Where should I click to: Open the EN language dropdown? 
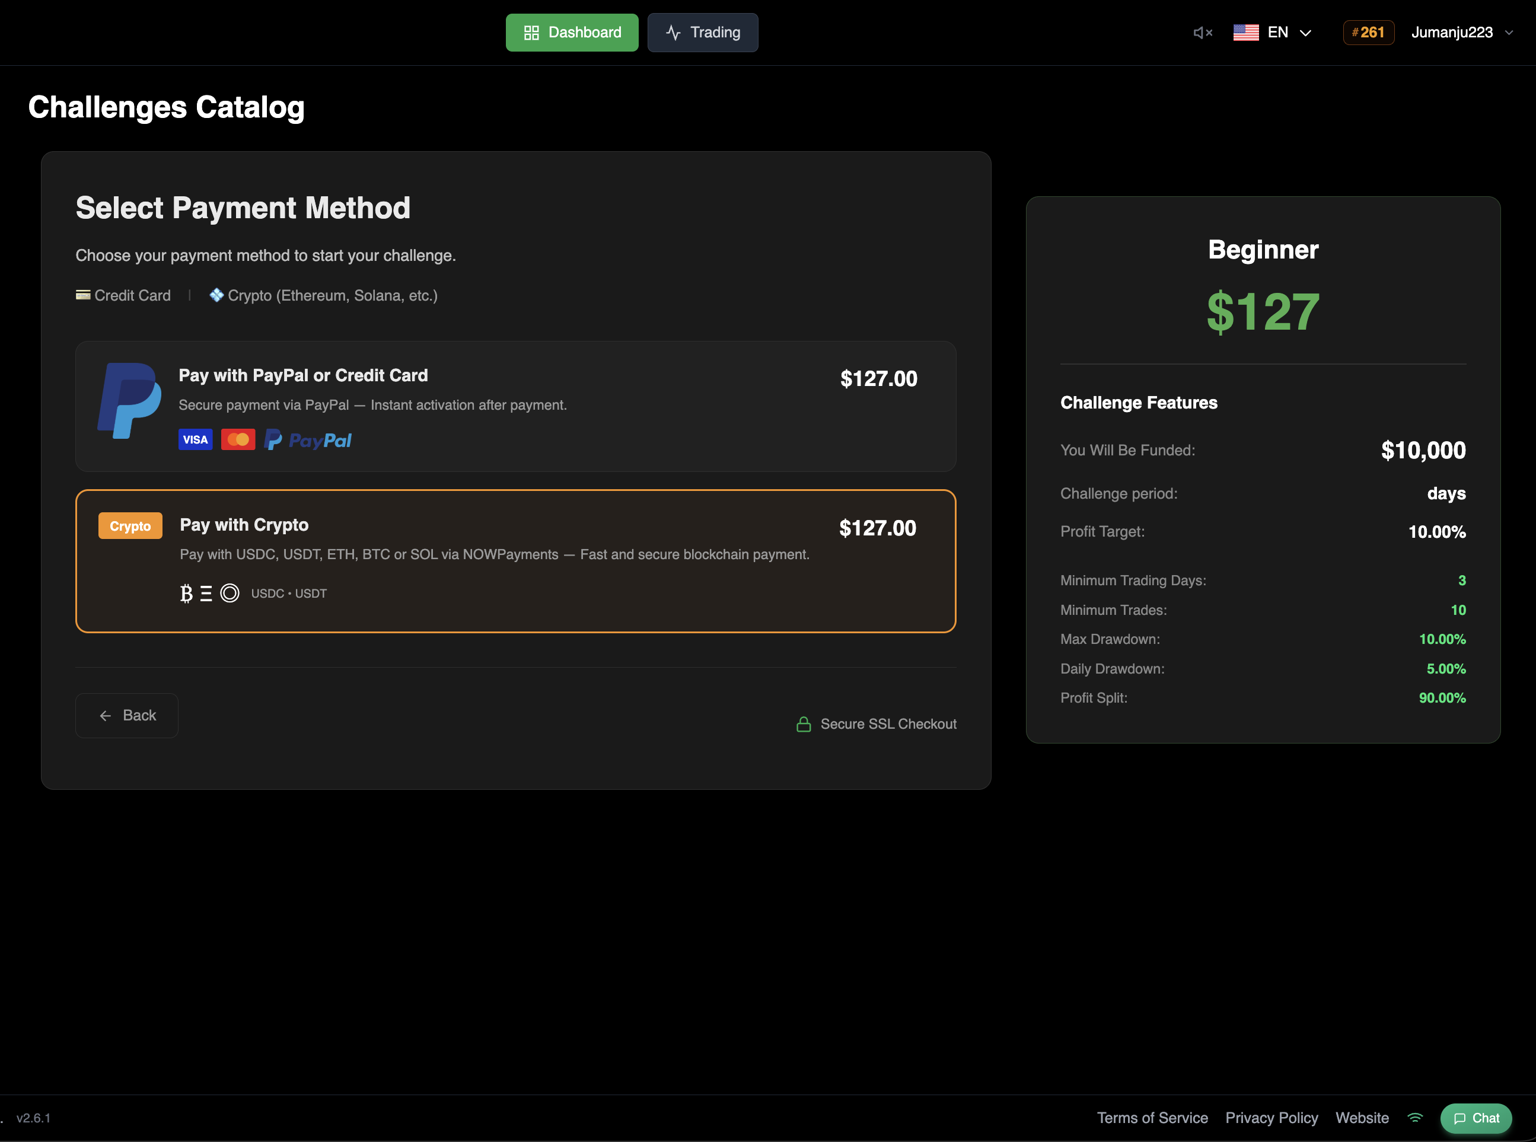pos(1274,32)
